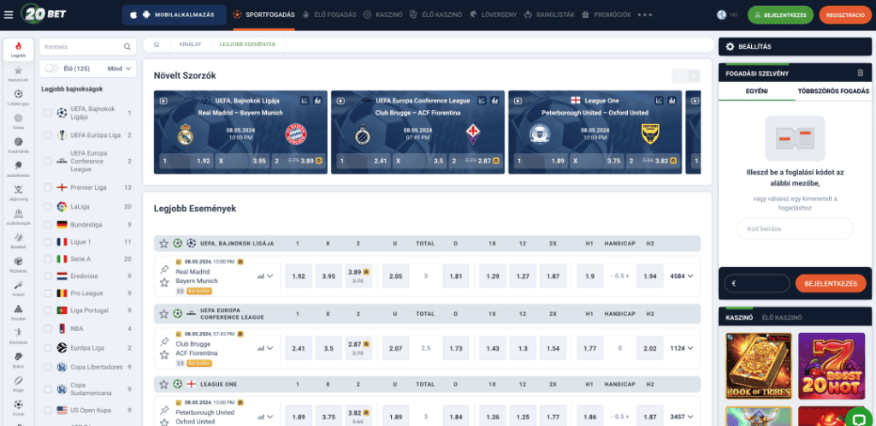
Task: Switch to the Többszörös Fogadás tab
Action: click(x=832, y=91)
